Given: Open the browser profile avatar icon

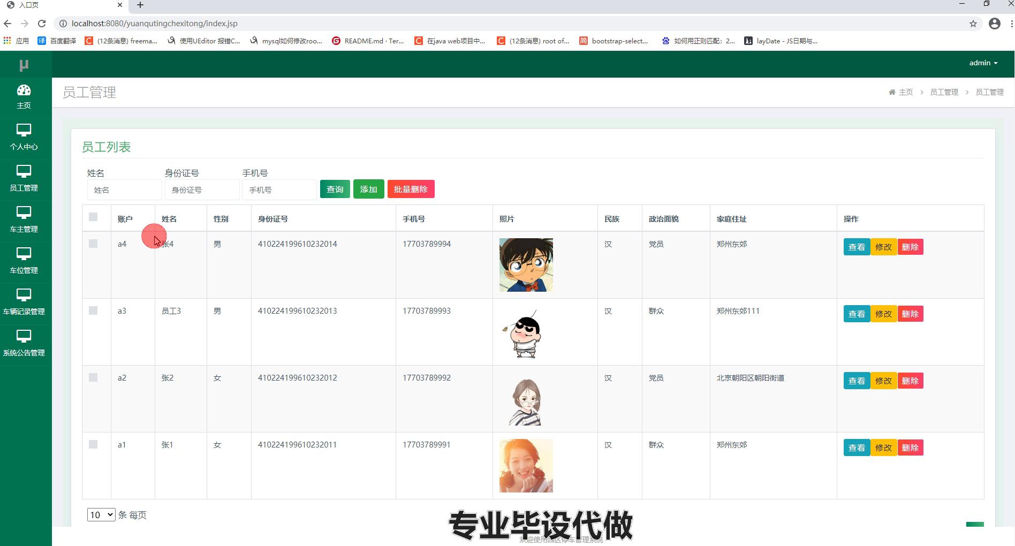Looking at the screenshot, I should (995, 24).
